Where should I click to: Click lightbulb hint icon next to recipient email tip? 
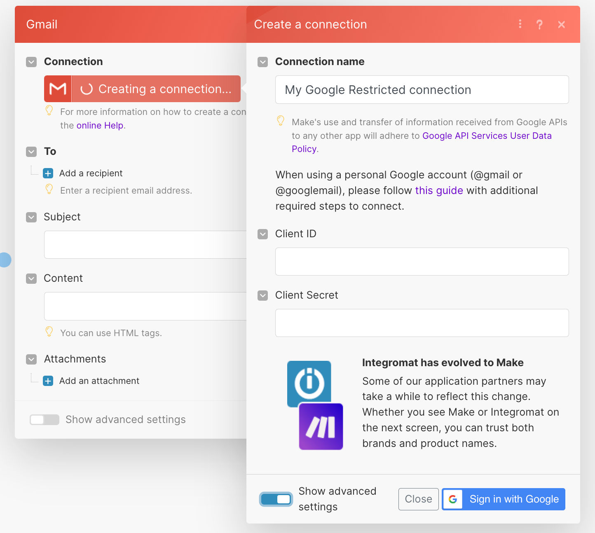(49, 189)
